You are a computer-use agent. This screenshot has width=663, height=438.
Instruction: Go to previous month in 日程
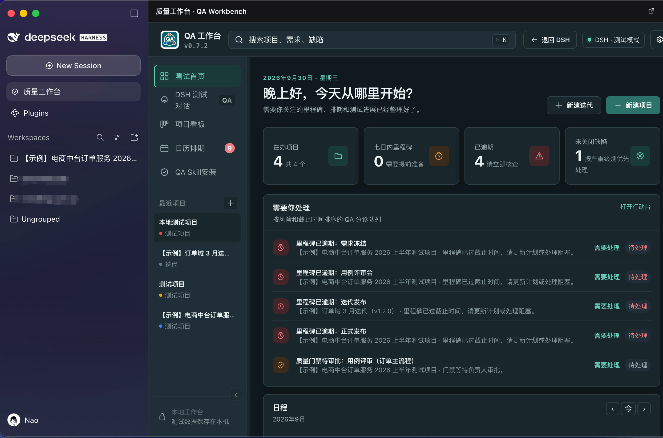pyautogui.click(x=612, y=409)
